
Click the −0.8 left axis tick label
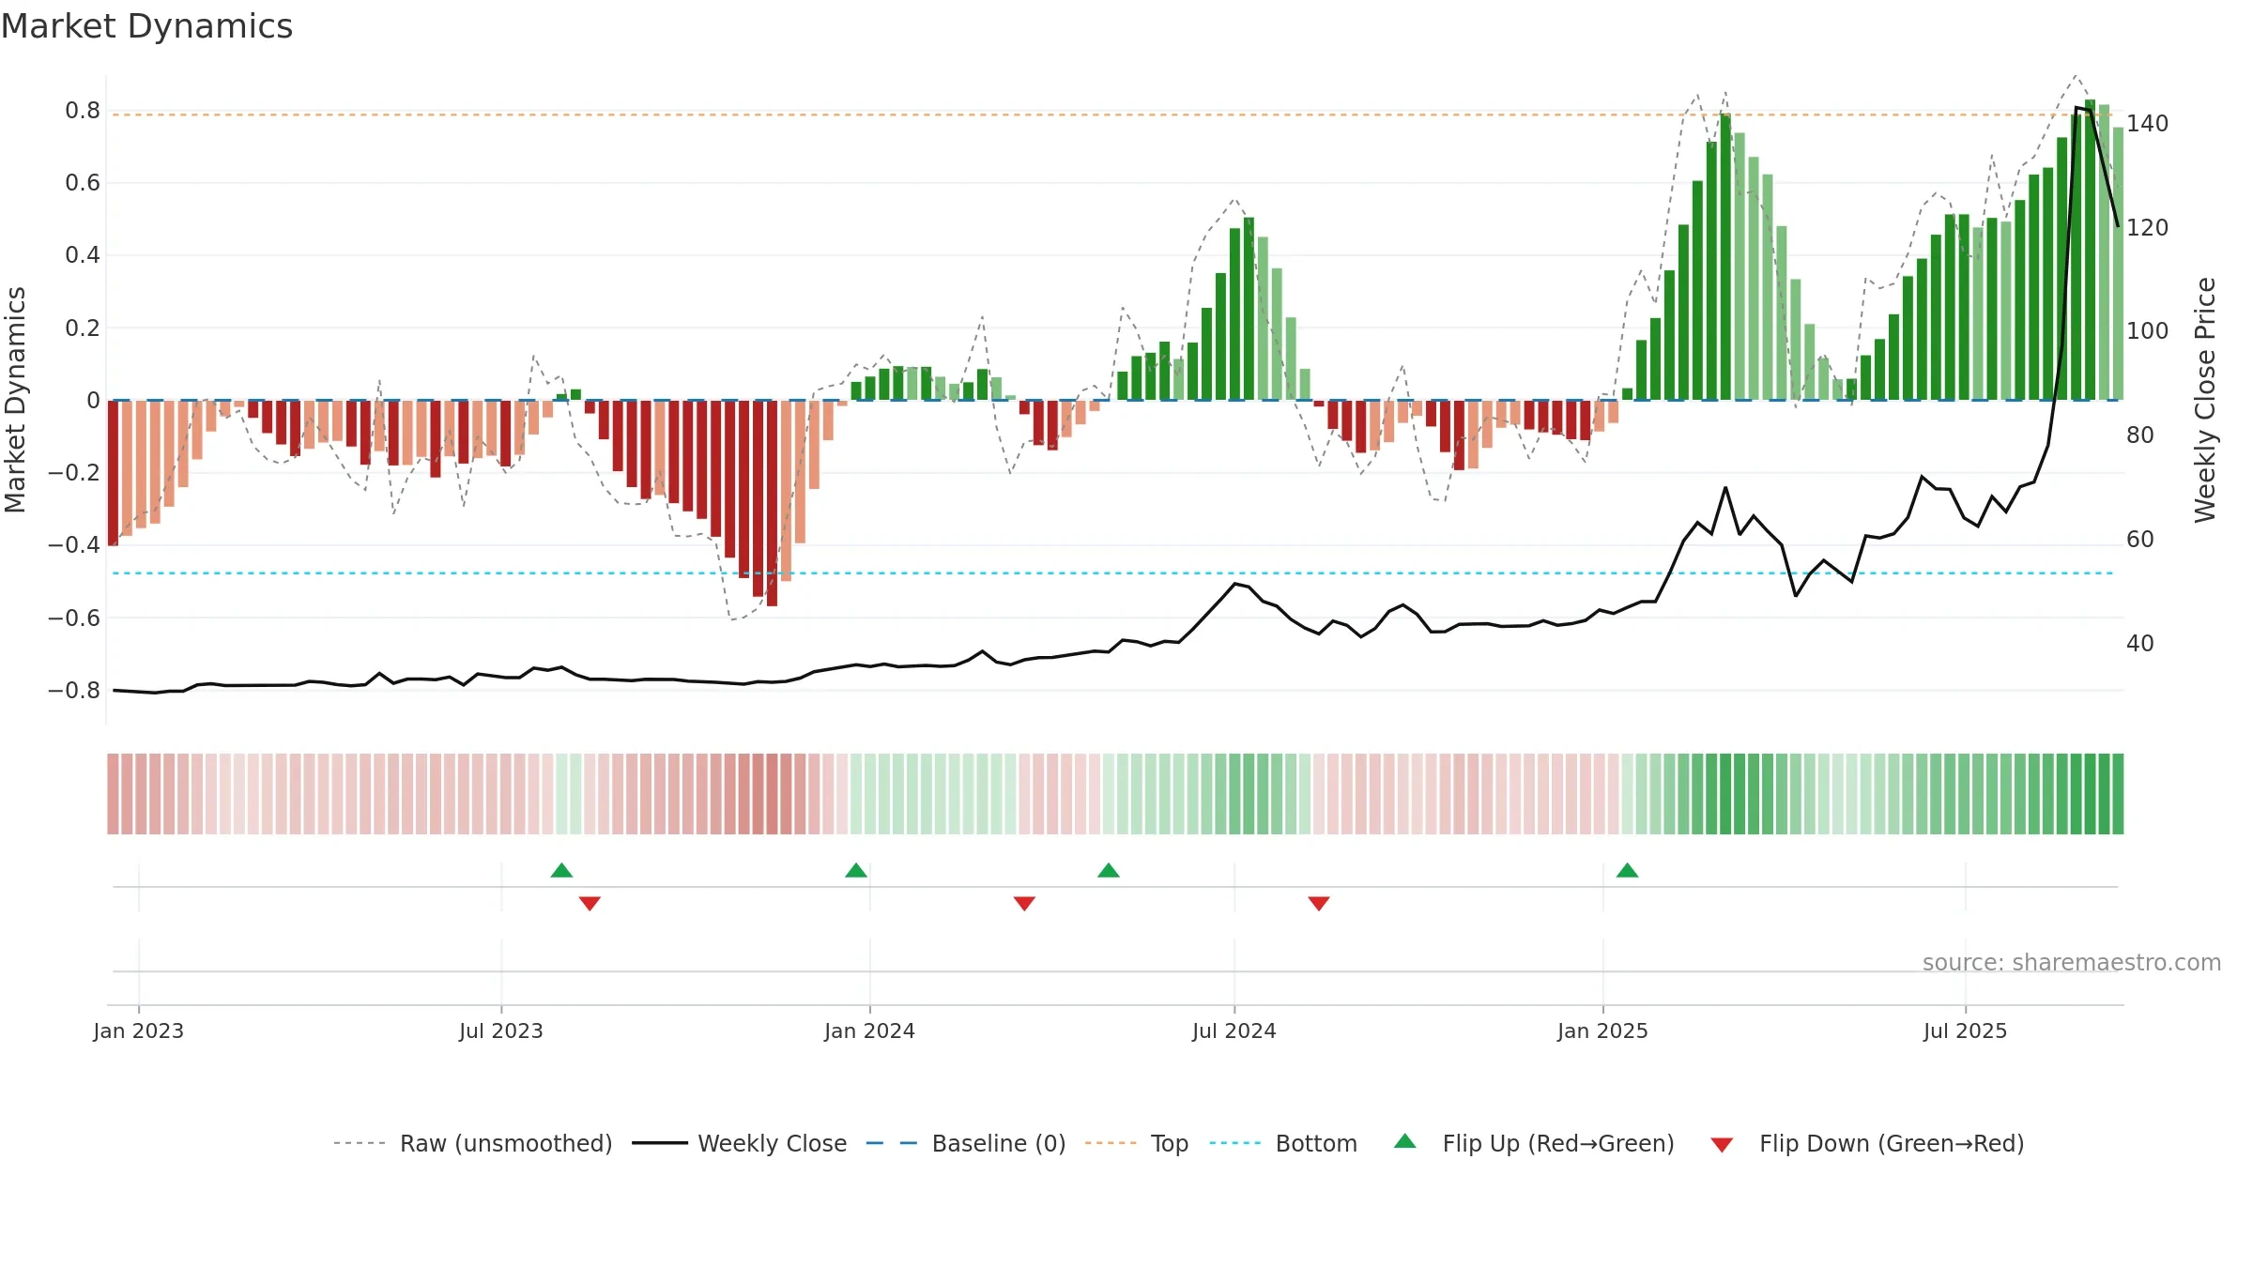tap(74, 691)
